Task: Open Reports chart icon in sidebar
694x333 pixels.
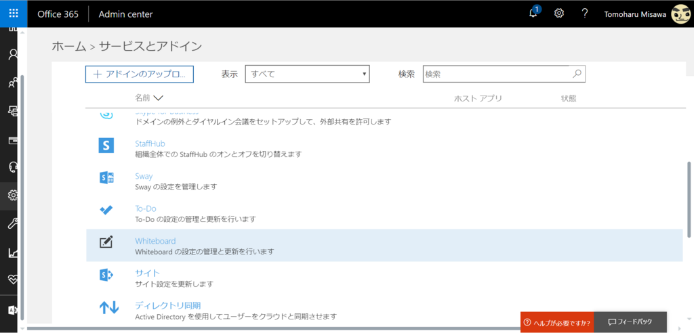Action: tap(14, 252)
